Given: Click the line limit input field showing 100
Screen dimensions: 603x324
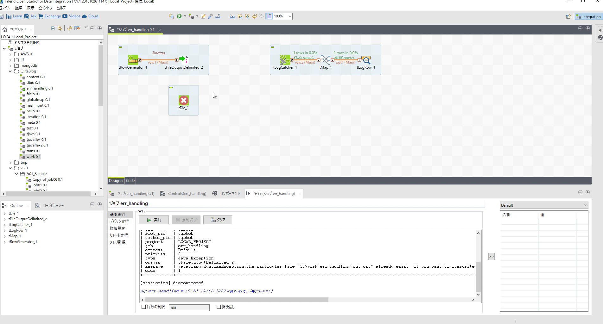Looking at the screenshot, I should (189, 308).
